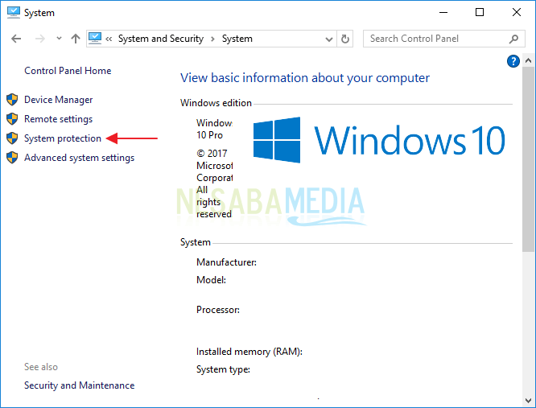Open Help with the blue question mark

[x=513, y=61]
